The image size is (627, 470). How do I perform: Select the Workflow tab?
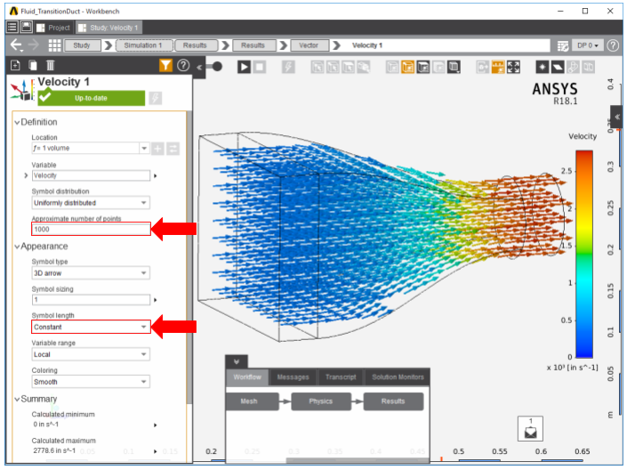click(x=247, y=377)
